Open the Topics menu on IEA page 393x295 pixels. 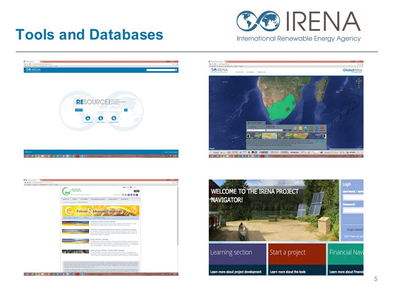[75, 199]
